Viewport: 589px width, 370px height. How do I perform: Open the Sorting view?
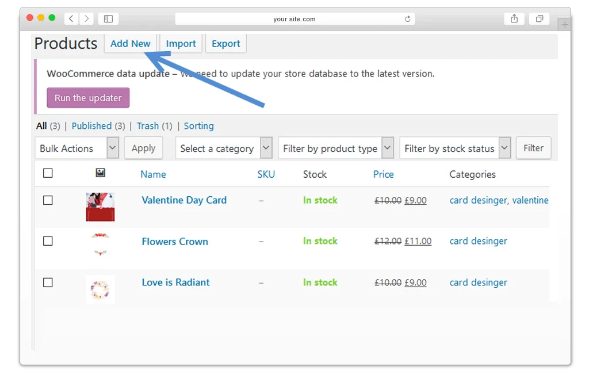[198, 126]
